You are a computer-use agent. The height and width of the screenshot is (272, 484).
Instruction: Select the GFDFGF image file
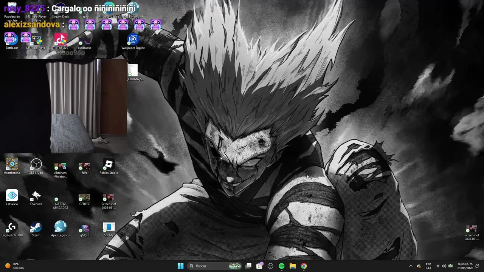85,199
